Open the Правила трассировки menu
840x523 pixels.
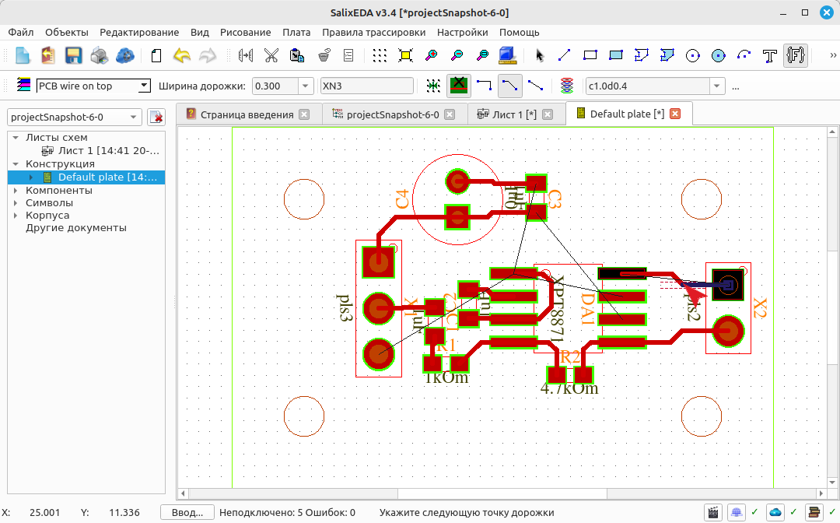373,32
